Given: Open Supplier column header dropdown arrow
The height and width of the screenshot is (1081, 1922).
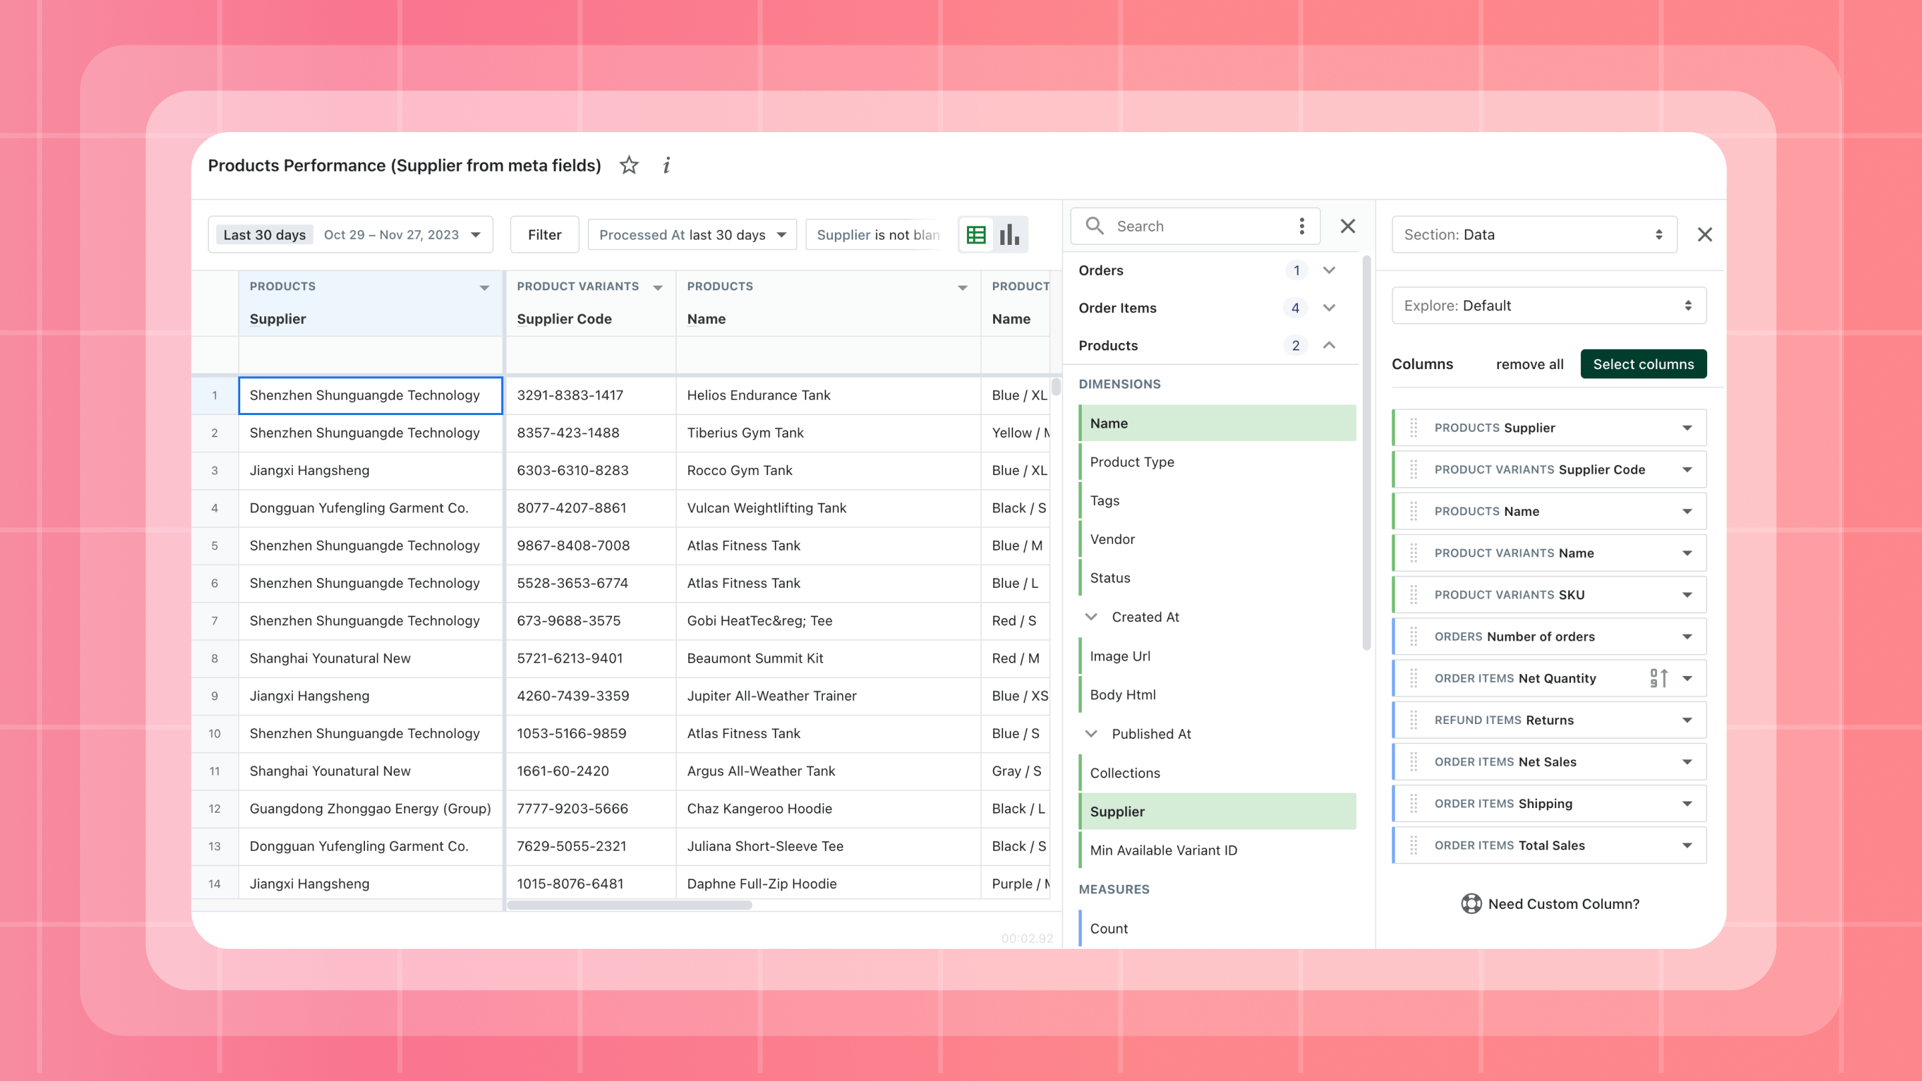Looking at the screenshot, I should (x=485, y=287).
